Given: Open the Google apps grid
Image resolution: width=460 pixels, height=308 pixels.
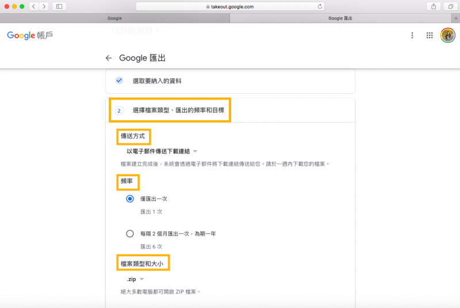Looking at the screenshot, I should point(430,35).
